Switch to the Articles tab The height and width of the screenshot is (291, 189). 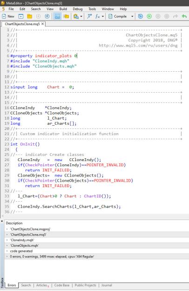42,285
